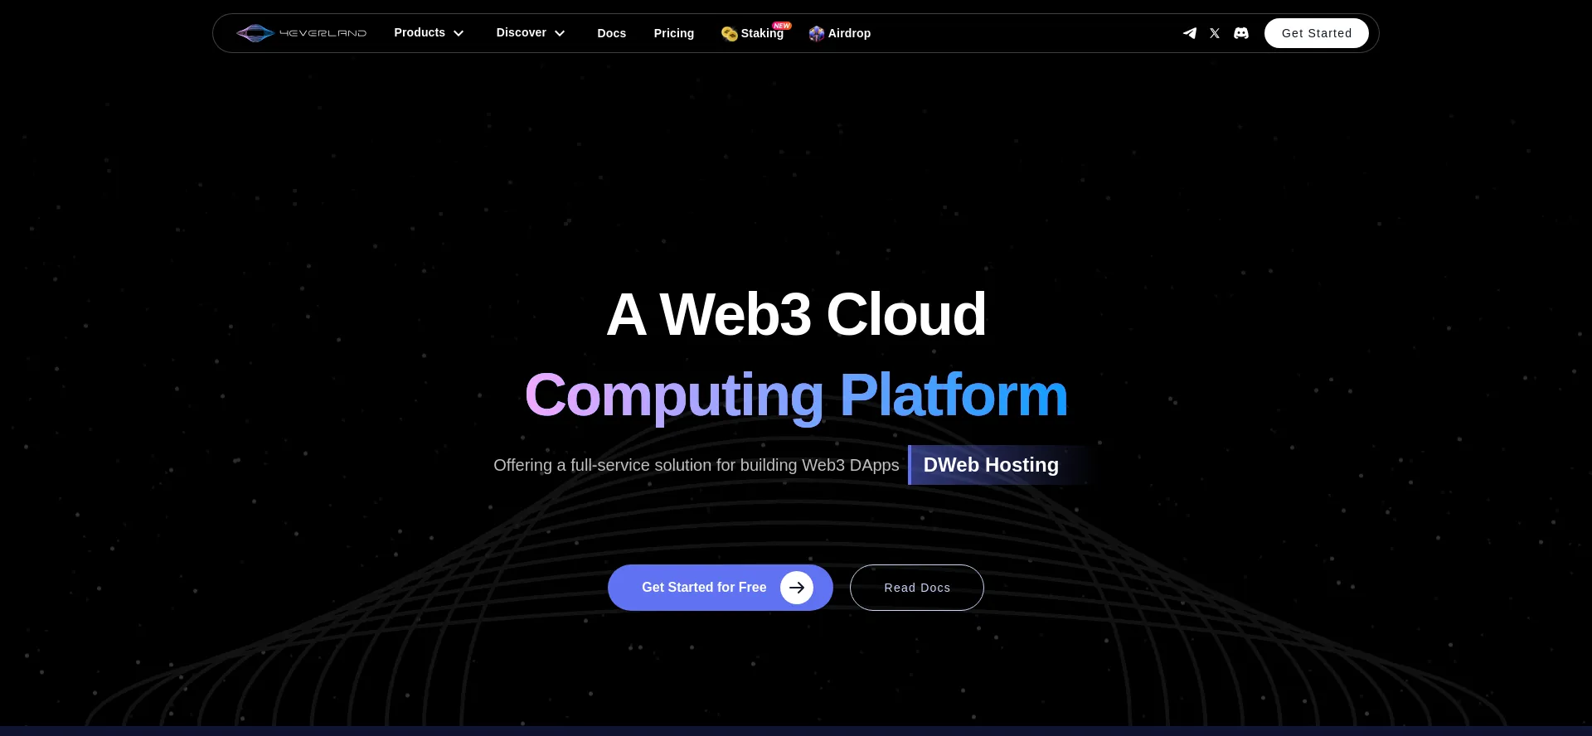Open the Airdrop link text

tap(850, 33)
